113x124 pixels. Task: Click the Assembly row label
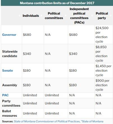(x=10, y=85)
